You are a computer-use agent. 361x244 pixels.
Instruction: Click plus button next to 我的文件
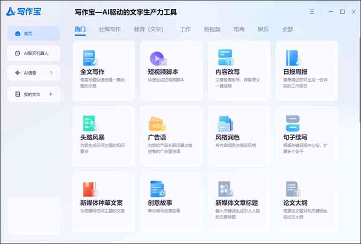[x=51, y=94]
